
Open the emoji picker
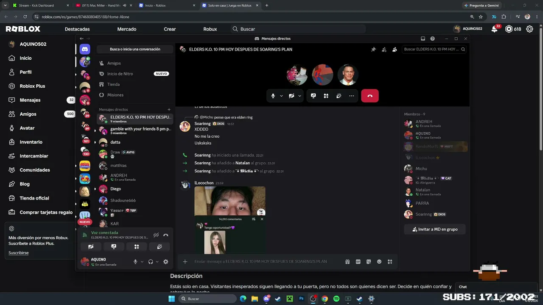[x=379, y=262]
